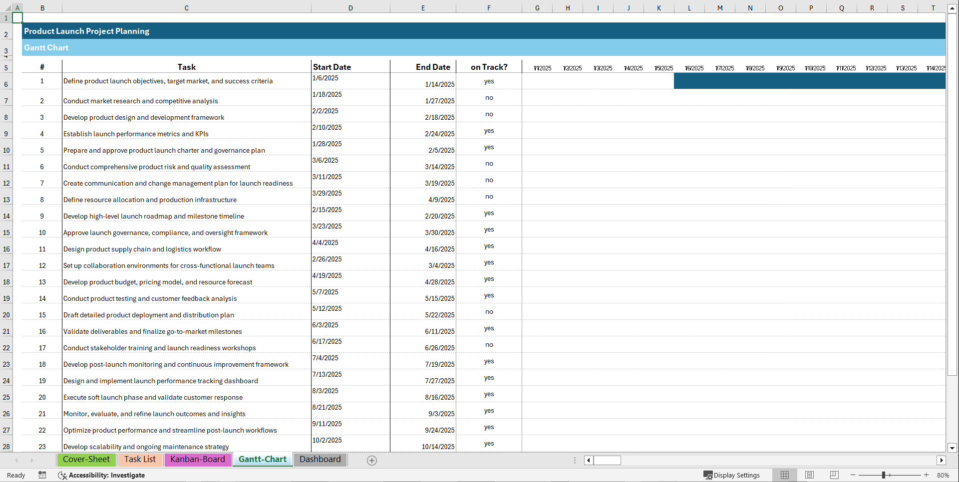Image resolution: width=959 pixels, height=482 pixels.
Task: Click the previous sheet navigation arrow
Action: tap(16, 460)
